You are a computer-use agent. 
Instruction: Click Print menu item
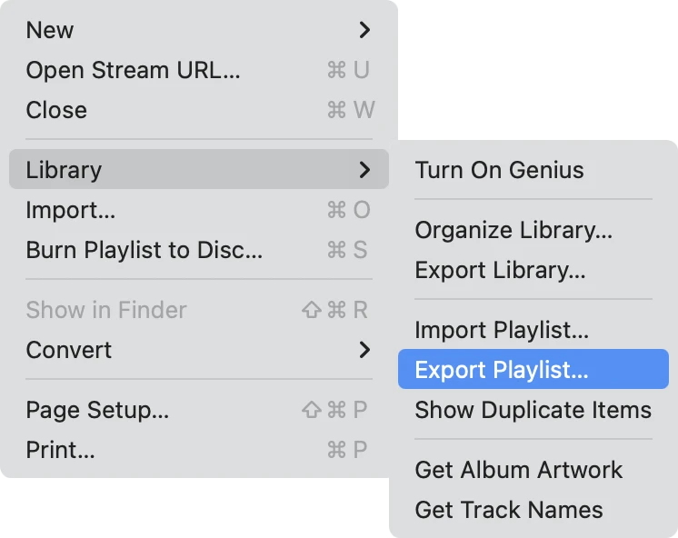click(60, 450)
